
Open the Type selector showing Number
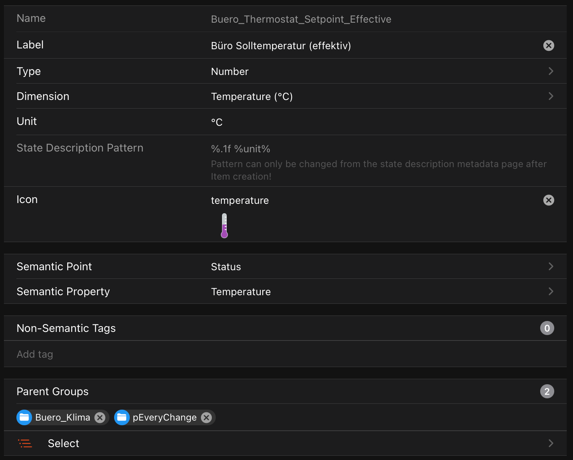click(x=551, y=71)
